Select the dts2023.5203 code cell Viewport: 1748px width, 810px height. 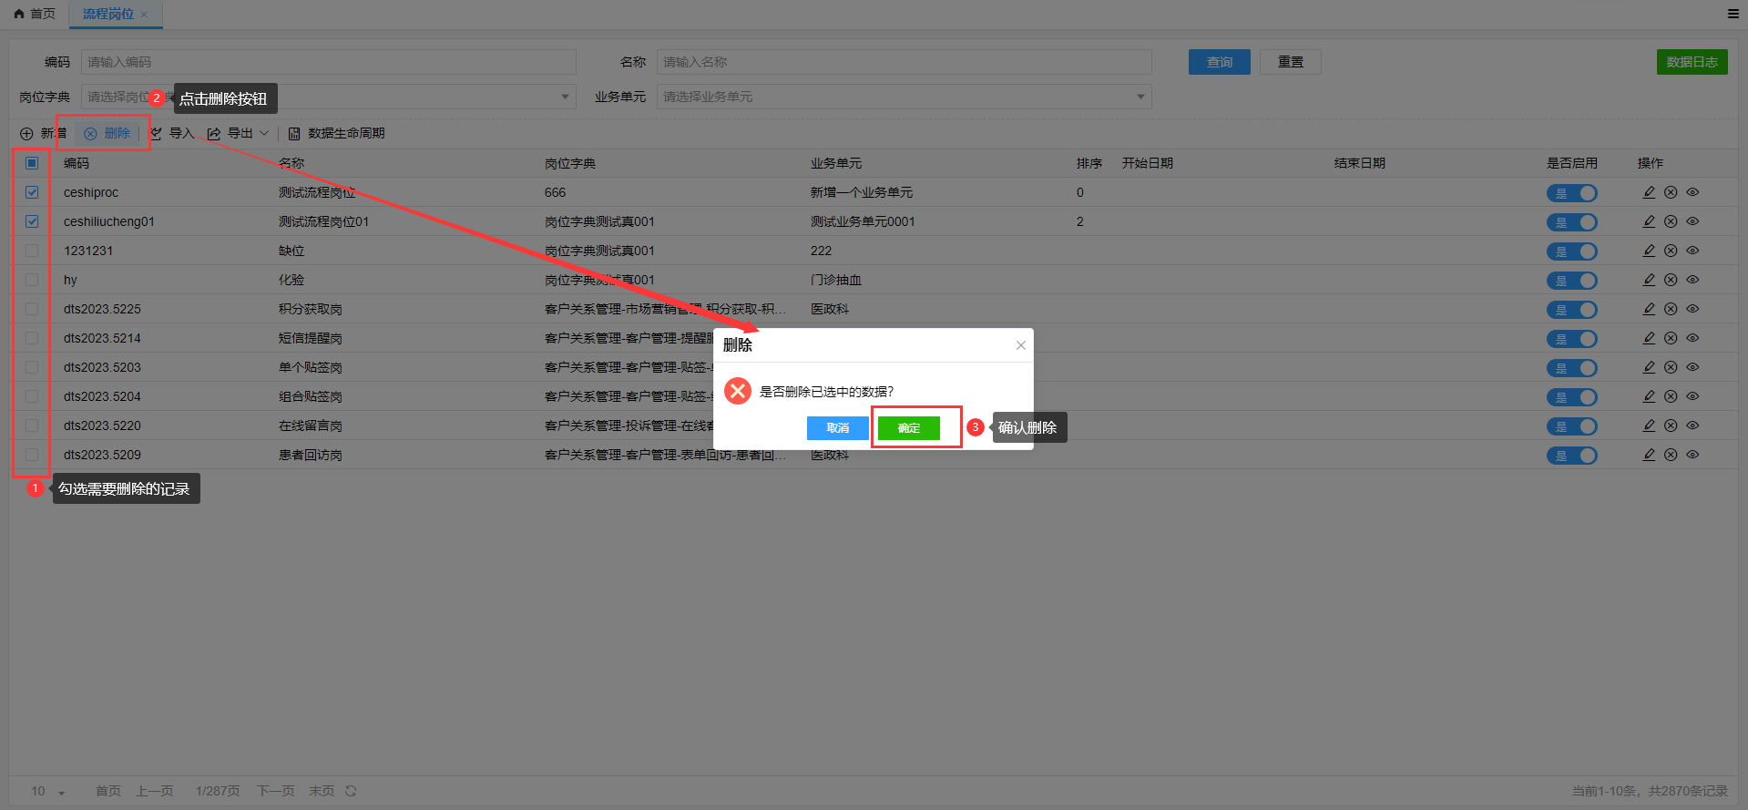(x=102, y=367)
